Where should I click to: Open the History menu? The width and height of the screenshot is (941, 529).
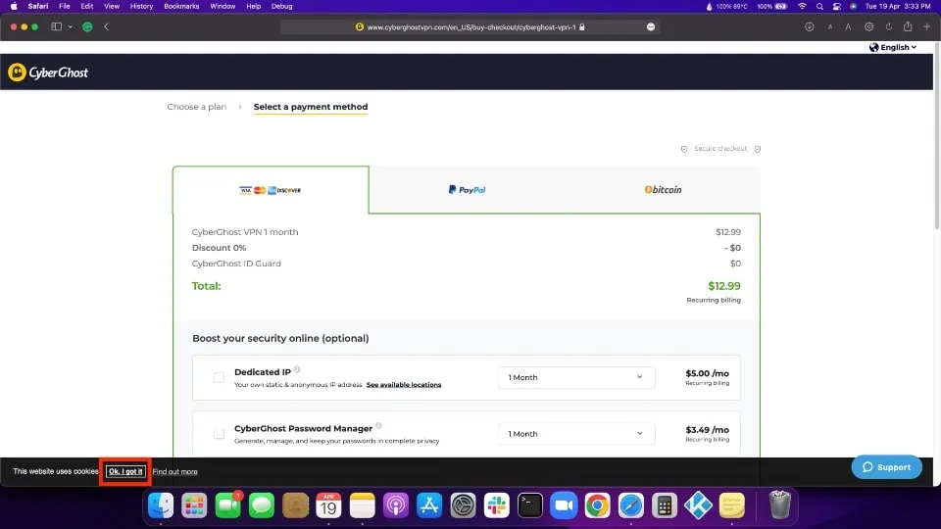[141, 6]
